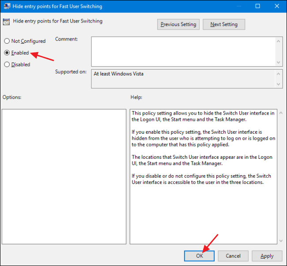Click the Supported on scroll-up arrow
Screen dimensions: 287x266
(x=279, y=74)
